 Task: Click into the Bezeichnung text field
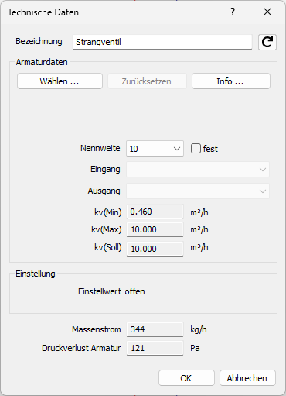pyautogui.click(x=162, y=42)
